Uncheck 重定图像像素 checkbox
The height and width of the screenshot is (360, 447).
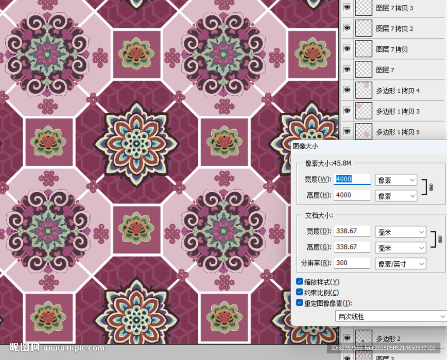coord(299,303)
